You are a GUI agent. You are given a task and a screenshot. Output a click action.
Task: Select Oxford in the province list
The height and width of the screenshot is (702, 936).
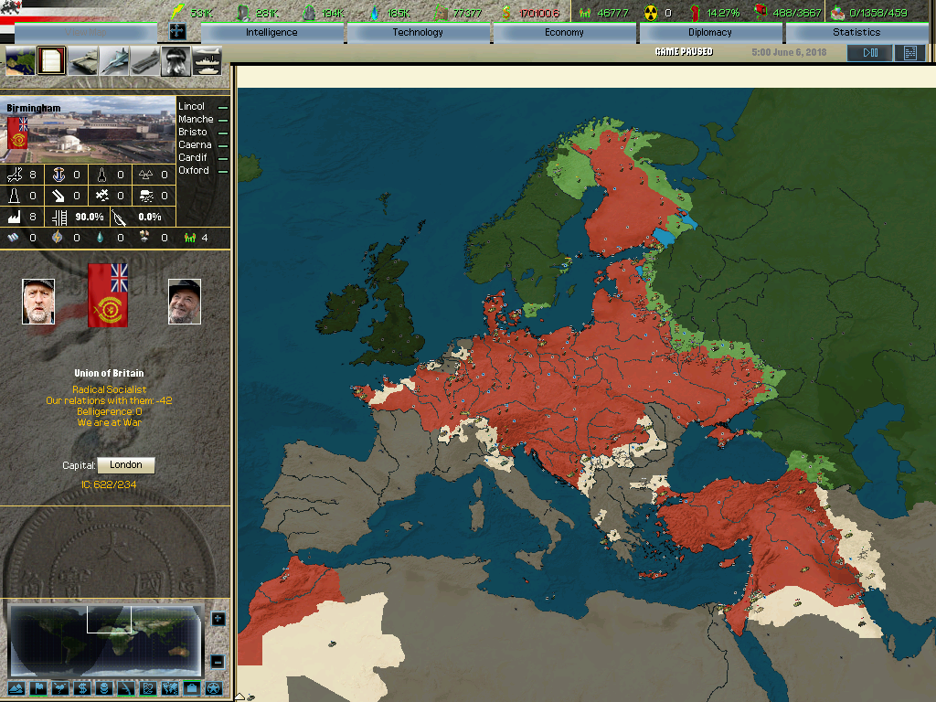[194, 171]
